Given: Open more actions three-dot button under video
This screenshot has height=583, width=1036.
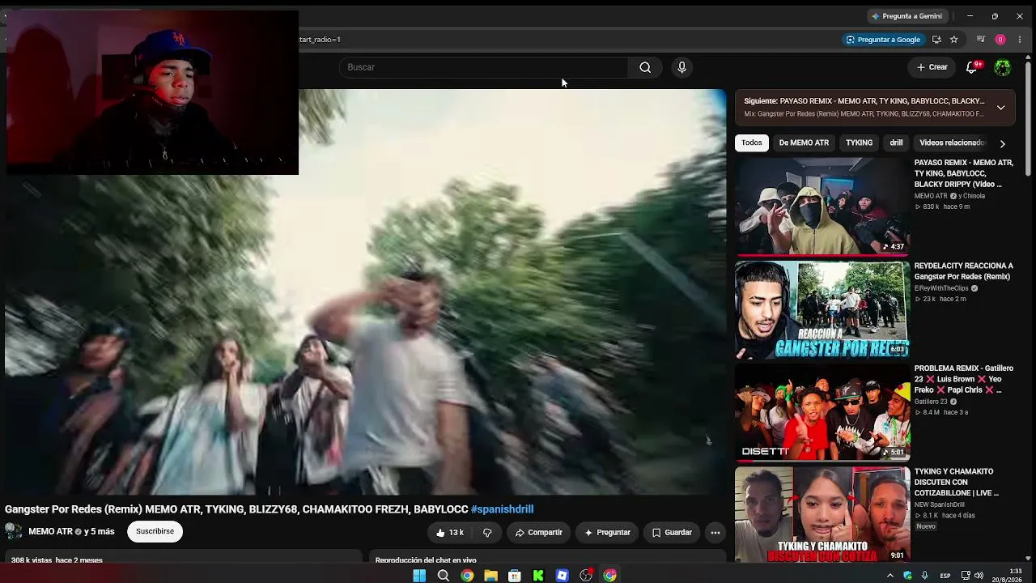Looking at the screenshot, I should coord(715,532).
